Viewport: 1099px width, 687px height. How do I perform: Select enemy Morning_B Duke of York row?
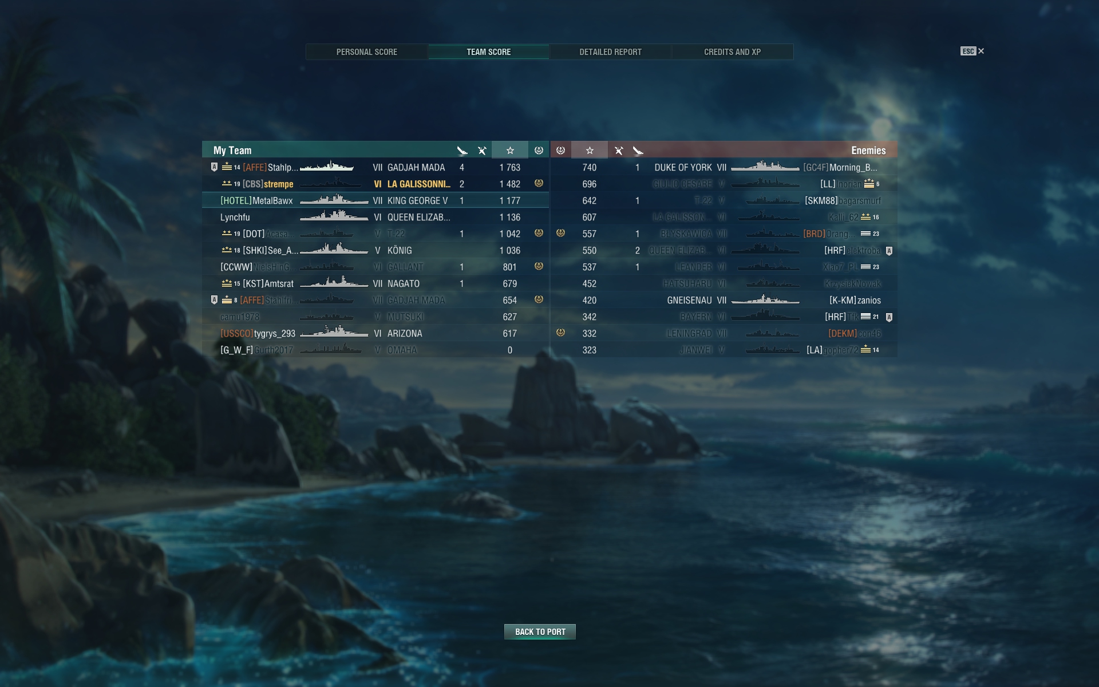coord(724,167)
